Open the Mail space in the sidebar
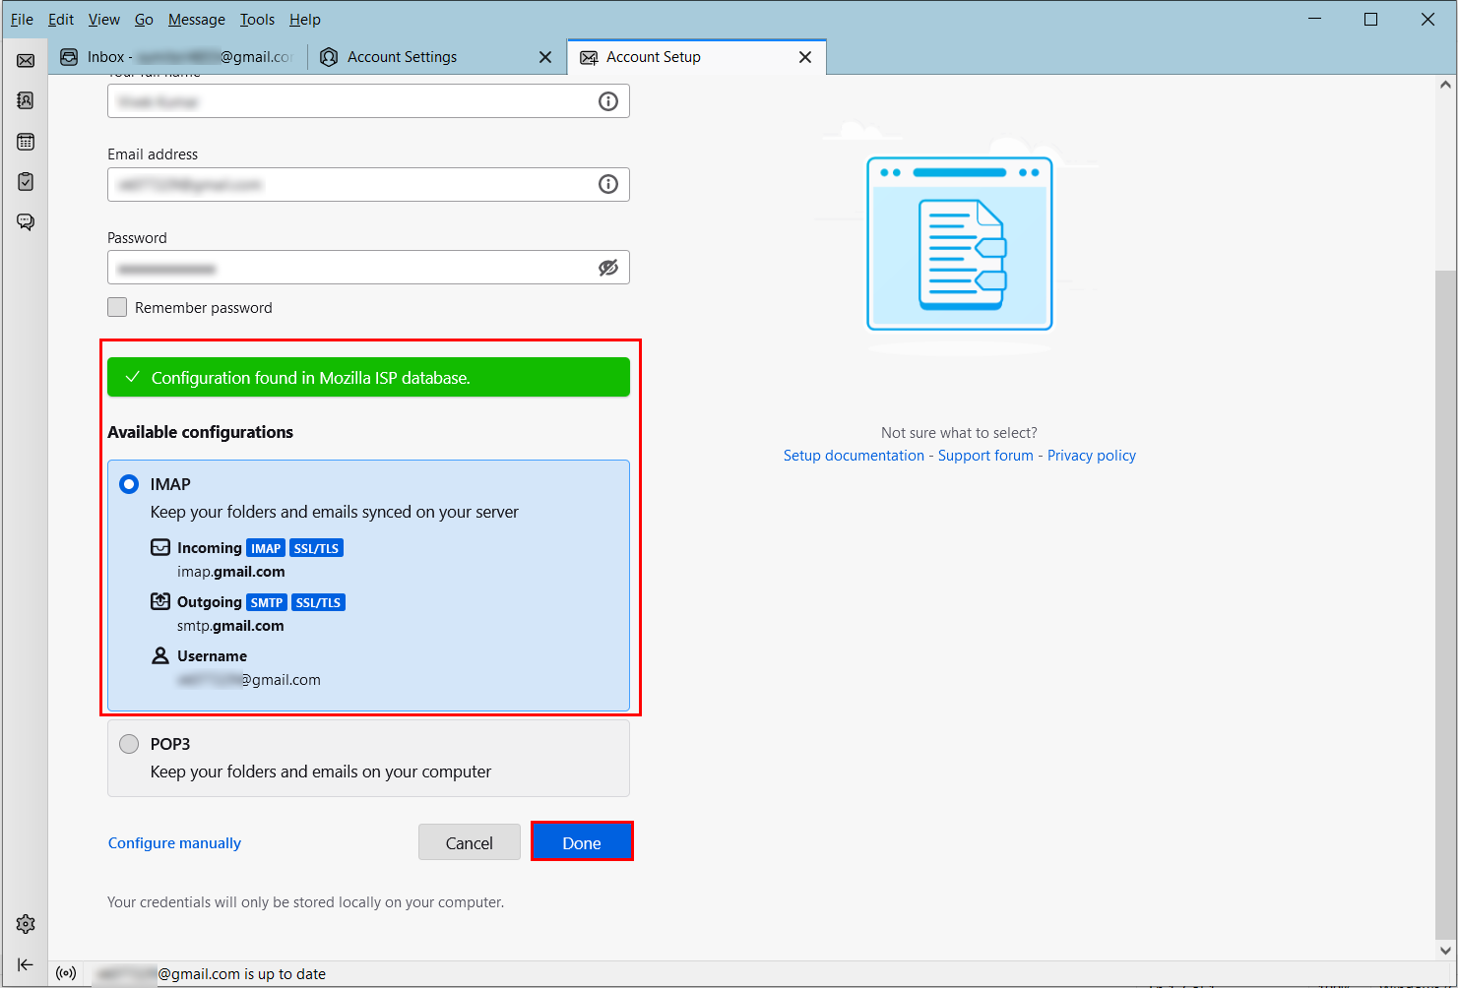The width and height of the screenshot is (1458, 988). [26, 61]
